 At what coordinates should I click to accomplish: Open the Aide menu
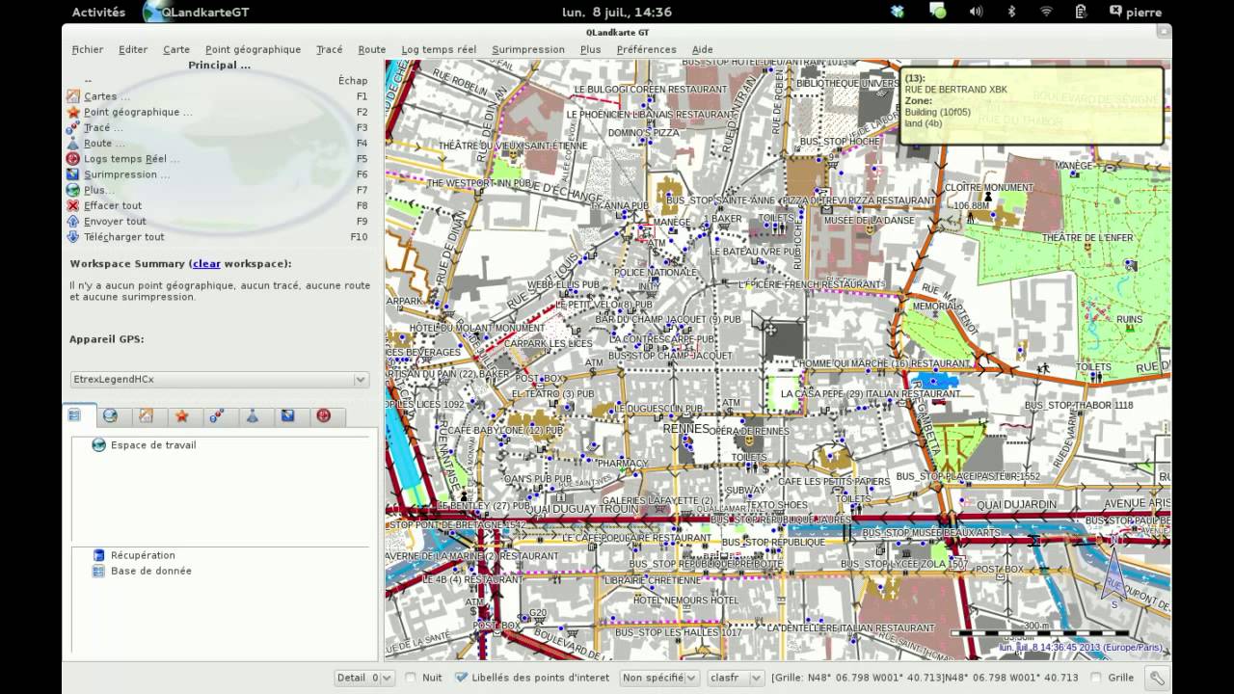coord(703,49)
